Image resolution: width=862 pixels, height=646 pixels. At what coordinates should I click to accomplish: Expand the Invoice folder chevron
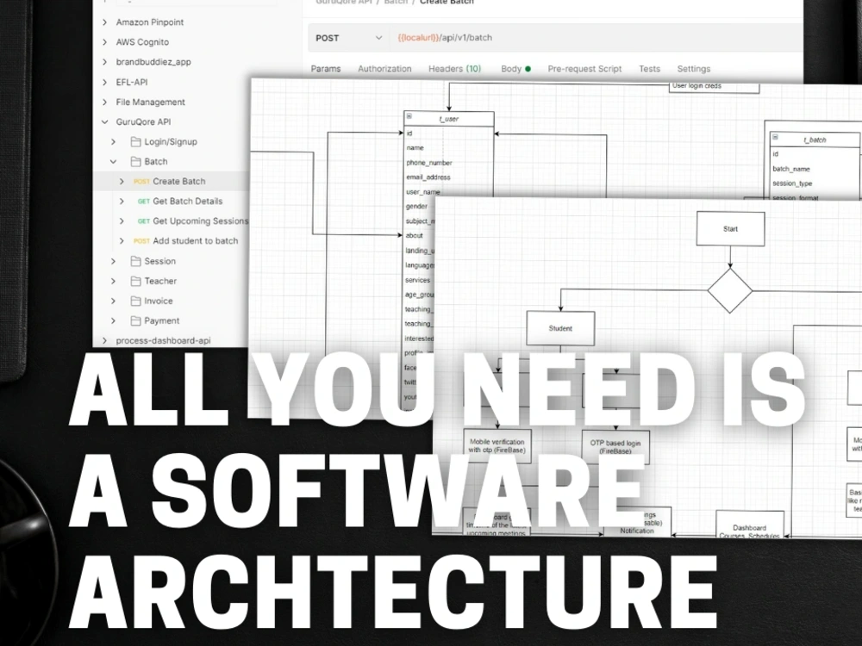tap(113, 301)
